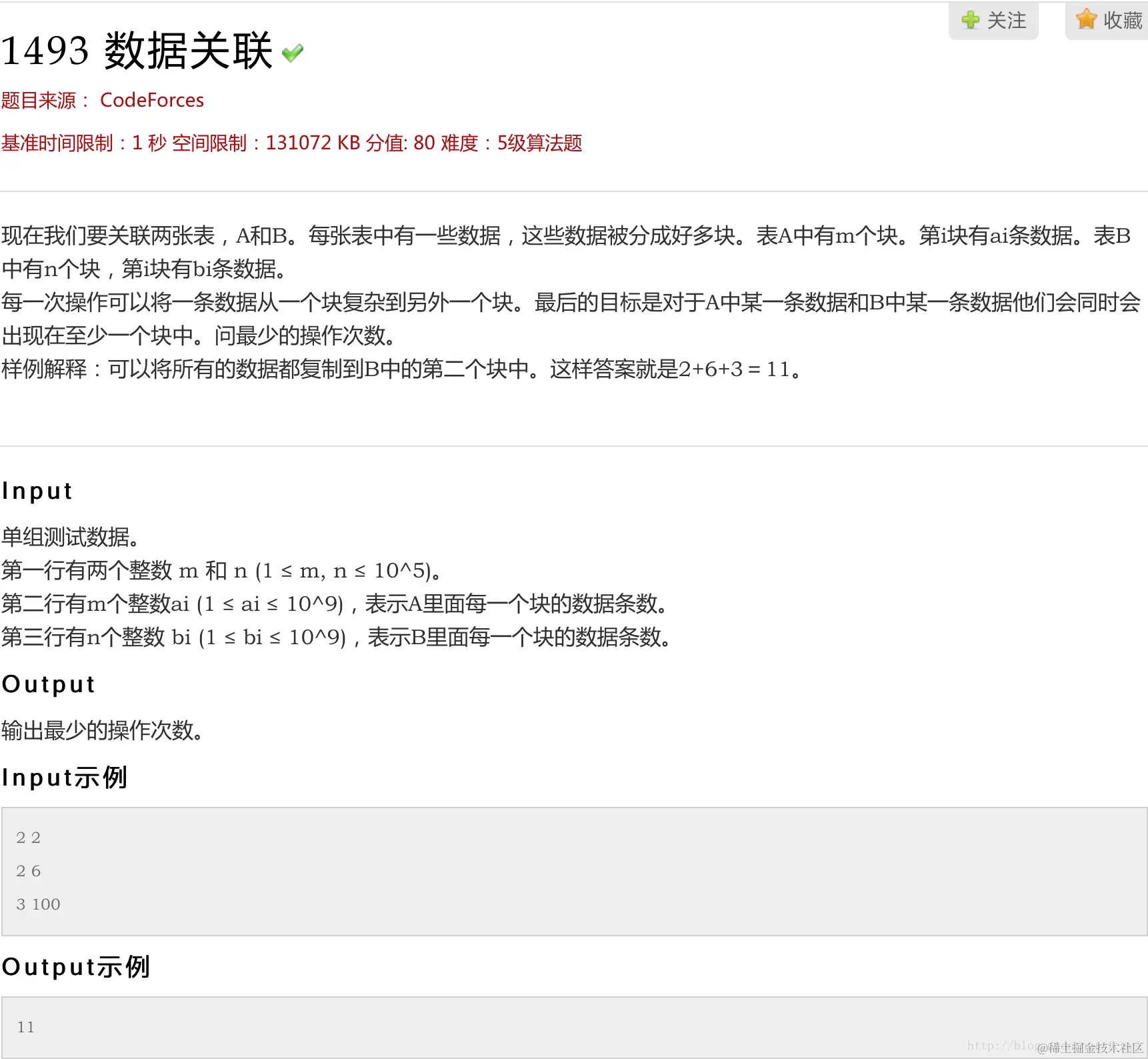Click the Output section heading

click(49, 684)
